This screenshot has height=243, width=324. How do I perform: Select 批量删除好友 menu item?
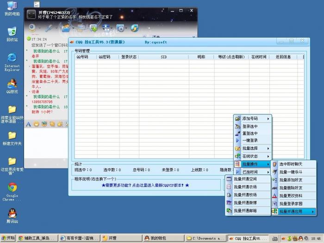293,188
